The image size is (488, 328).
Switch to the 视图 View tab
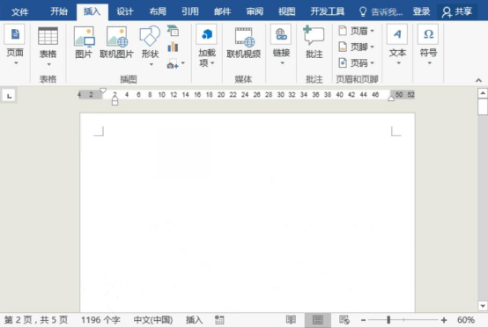point(286,11)
